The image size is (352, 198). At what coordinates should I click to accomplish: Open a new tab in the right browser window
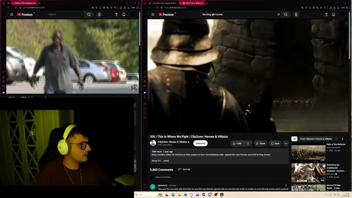click(x=207, y=3)
